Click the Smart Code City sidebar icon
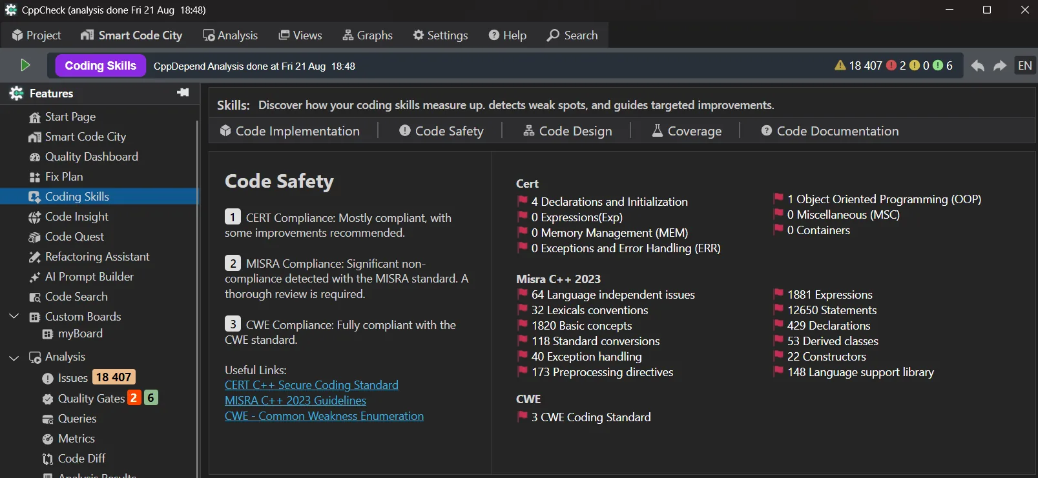 pos(35,137)
